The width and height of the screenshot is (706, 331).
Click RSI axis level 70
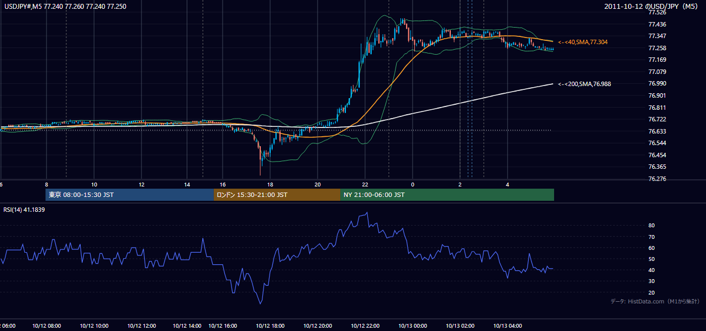[652, 237]
